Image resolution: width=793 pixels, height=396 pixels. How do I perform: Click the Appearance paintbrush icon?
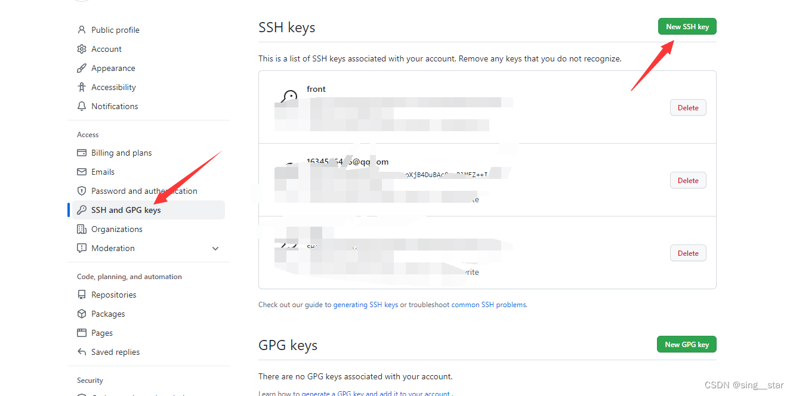coord(82,68)
